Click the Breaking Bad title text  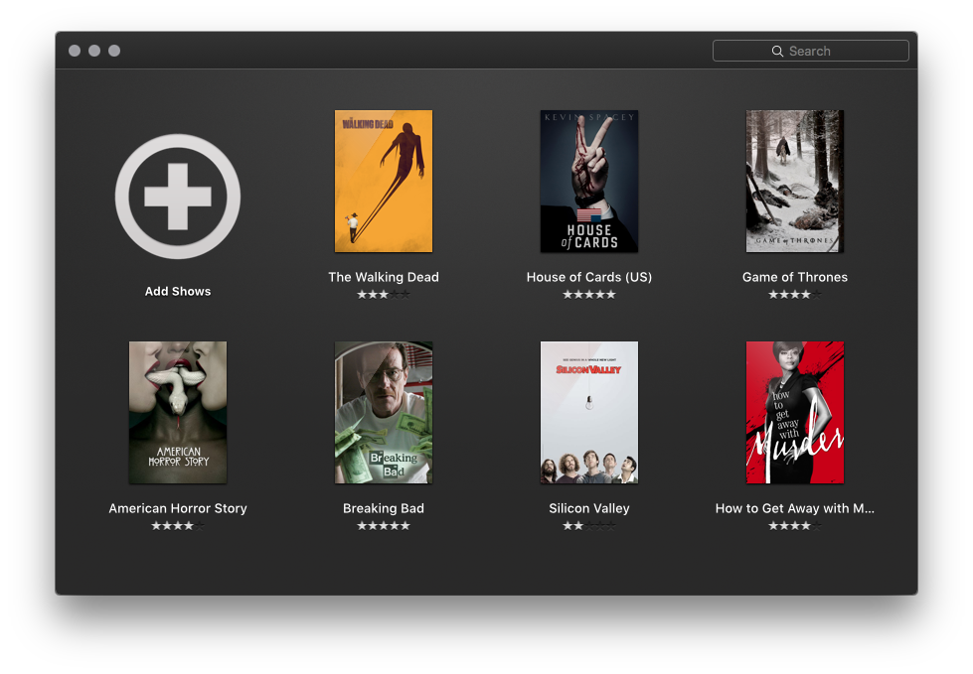[x=384, y=508]
